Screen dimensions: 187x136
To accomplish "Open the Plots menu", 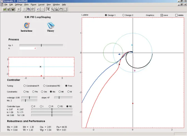I will click(x=26, y=4).
